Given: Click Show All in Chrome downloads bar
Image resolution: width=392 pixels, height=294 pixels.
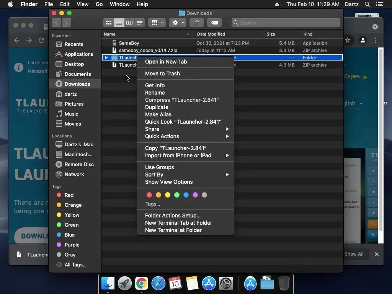Looking at the screenshot, I should click(x=354, y=254).
